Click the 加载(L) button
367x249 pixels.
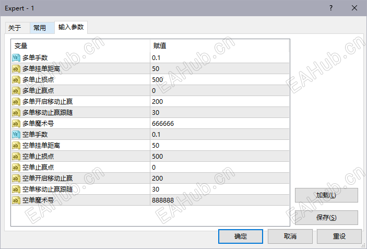point(326,195)
